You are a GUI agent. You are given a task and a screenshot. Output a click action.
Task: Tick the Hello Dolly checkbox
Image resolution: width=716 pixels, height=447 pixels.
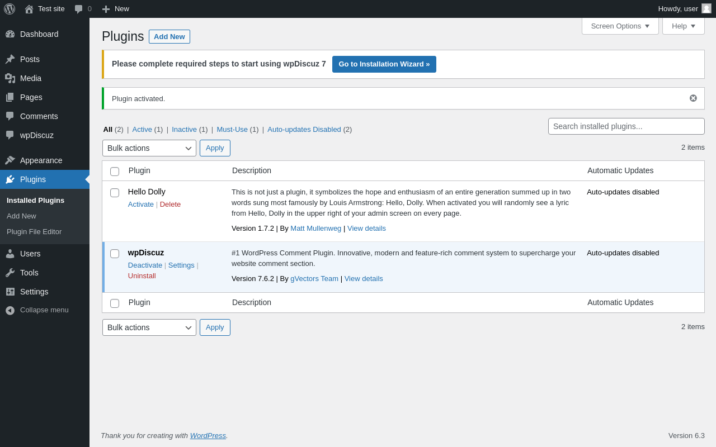[115, 193]
